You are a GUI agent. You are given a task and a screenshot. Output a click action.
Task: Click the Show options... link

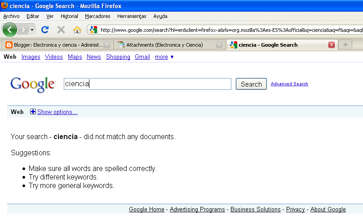click(x=58, y=112)
